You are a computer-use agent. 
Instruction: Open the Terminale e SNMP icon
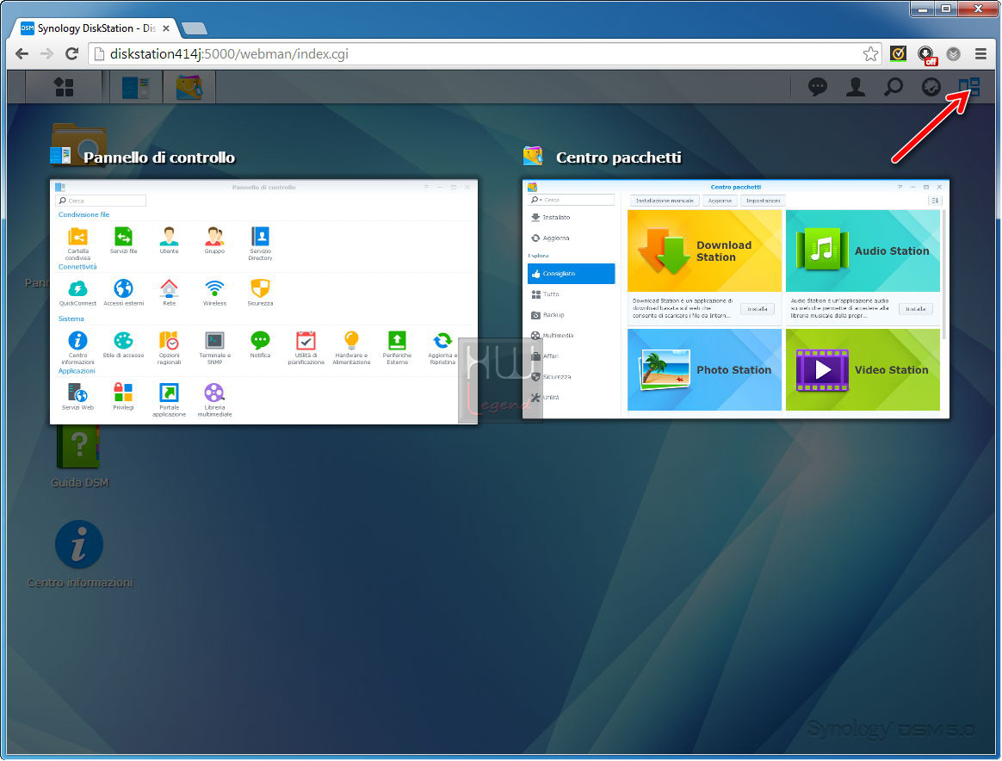214,348
